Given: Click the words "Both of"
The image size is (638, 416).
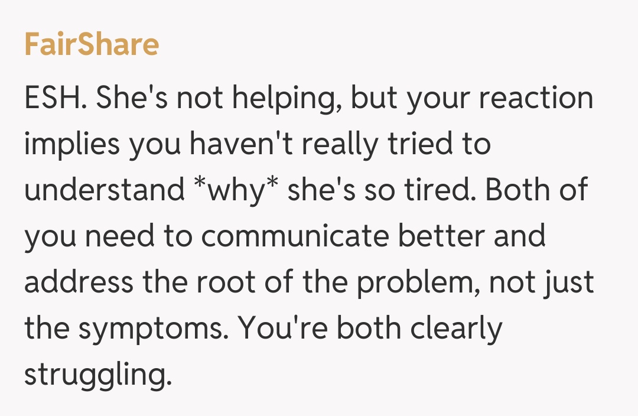Looking at the screenshot, I should point(537,190).
